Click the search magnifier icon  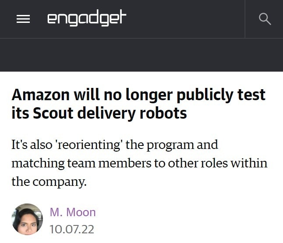265,19
